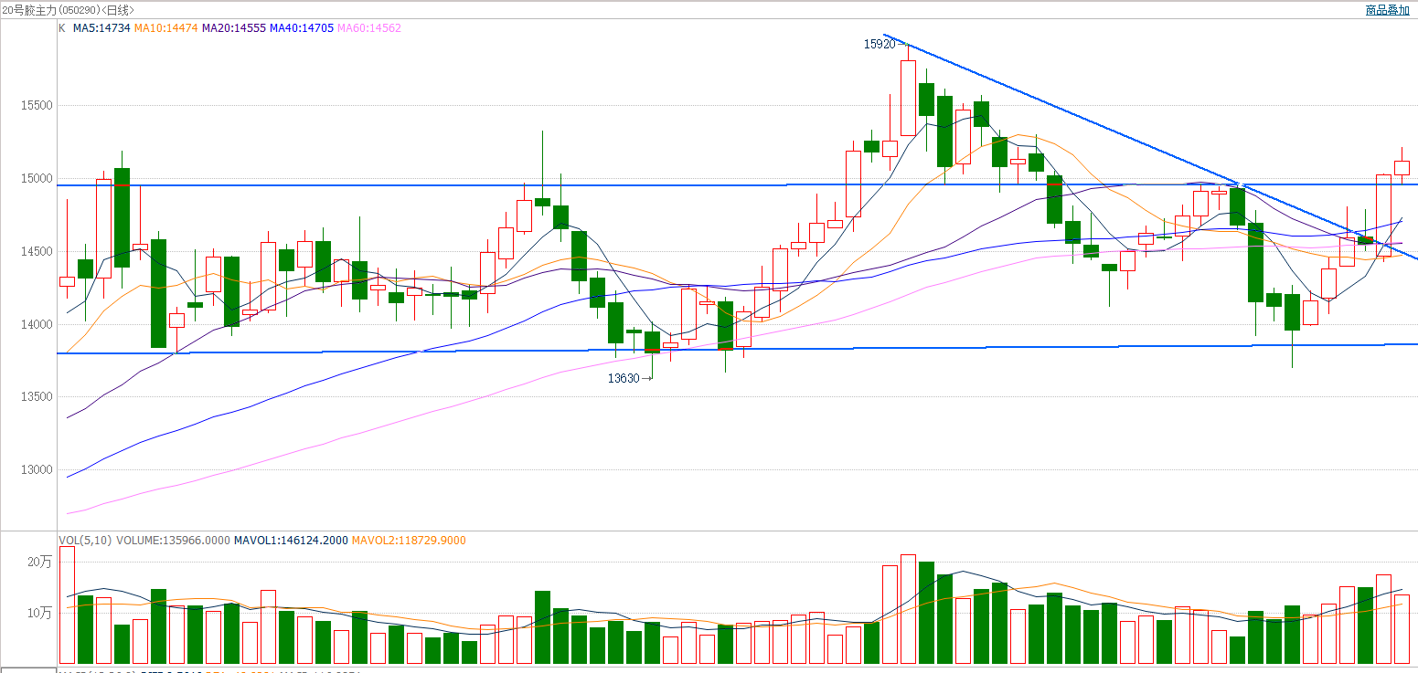
Task: Click the 13500 price axis label
Action: click(37, 397)
